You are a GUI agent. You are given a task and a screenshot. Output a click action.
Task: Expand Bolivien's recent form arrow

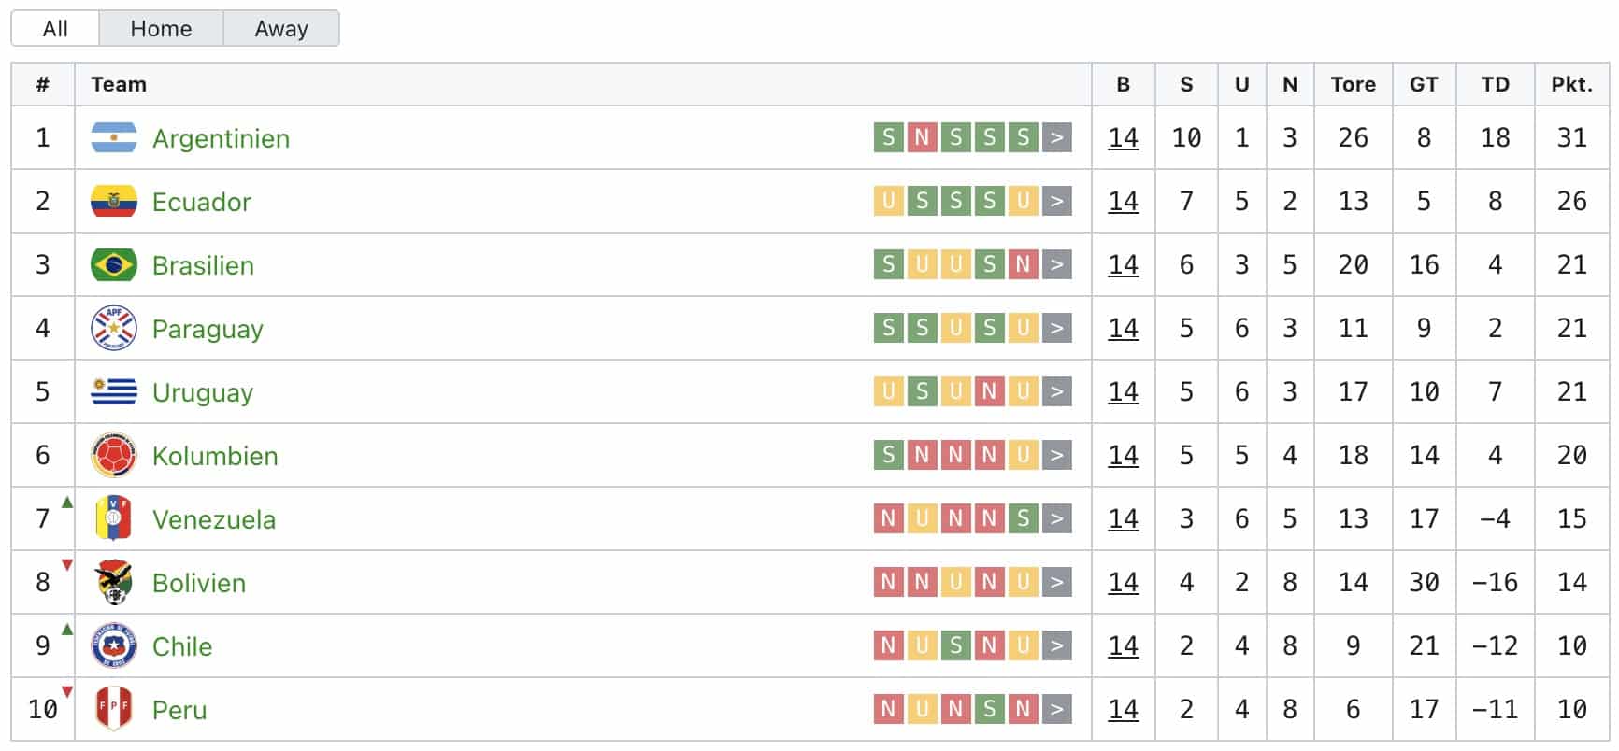[x=1057, y=583]
